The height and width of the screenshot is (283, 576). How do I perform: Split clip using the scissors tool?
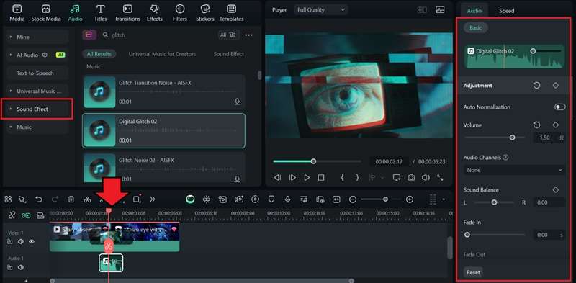point(87,199)
